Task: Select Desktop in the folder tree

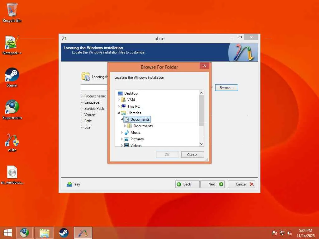Action: click(131, 93)
